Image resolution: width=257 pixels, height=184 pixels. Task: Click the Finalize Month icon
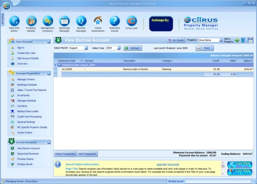12,165
